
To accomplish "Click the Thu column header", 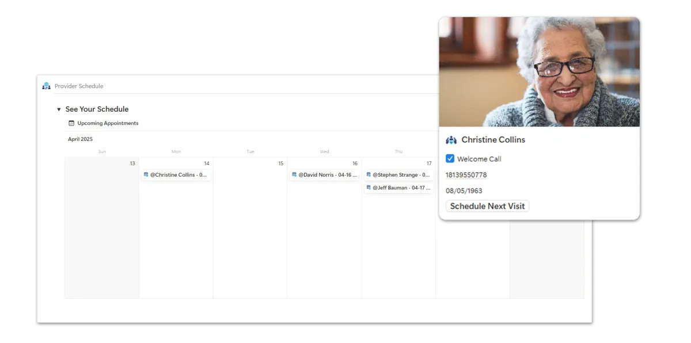I will [398, 152].
